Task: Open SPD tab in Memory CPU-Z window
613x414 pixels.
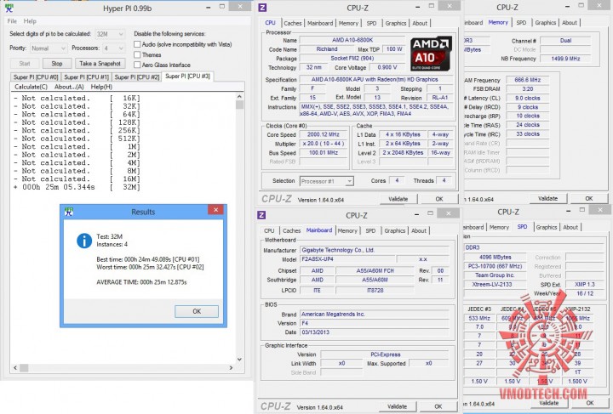Action: [x=521, y=23]
